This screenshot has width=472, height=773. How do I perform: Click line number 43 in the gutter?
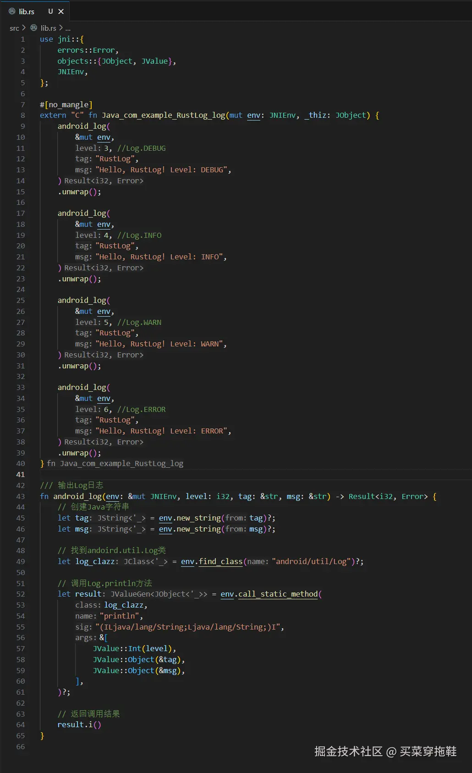(x=21, y=496)
